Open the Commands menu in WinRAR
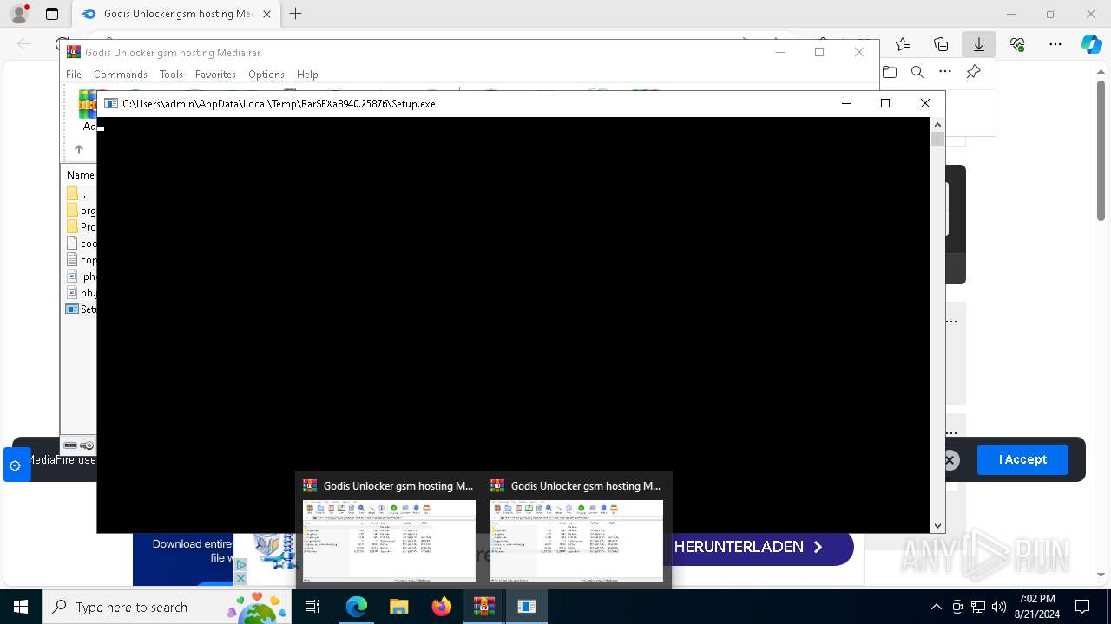1111x624 pixels. tap(121, 75)
